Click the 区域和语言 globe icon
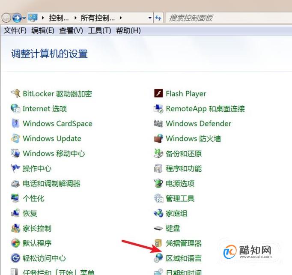Screen dimensions: 292x275 click(x=158, y=258)
